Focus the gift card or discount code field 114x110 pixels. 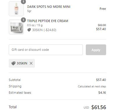tap(46, 50)
